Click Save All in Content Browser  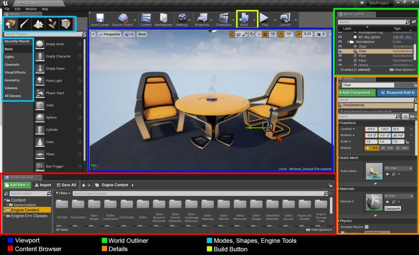[67, 185]
